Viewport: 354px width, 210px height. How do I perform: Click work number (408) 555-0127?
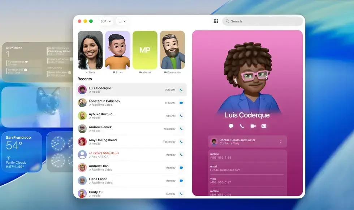(x=221, y=182)
